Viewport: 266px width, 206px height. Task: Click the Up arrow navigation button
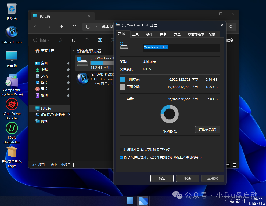62,27
